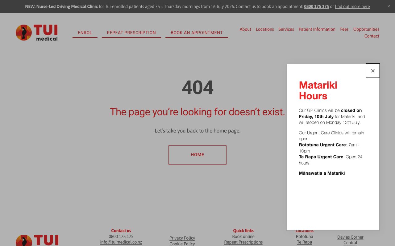Screen dimensions: 395x246
Task: Open the ENROL button
Action: pos(85,33)
